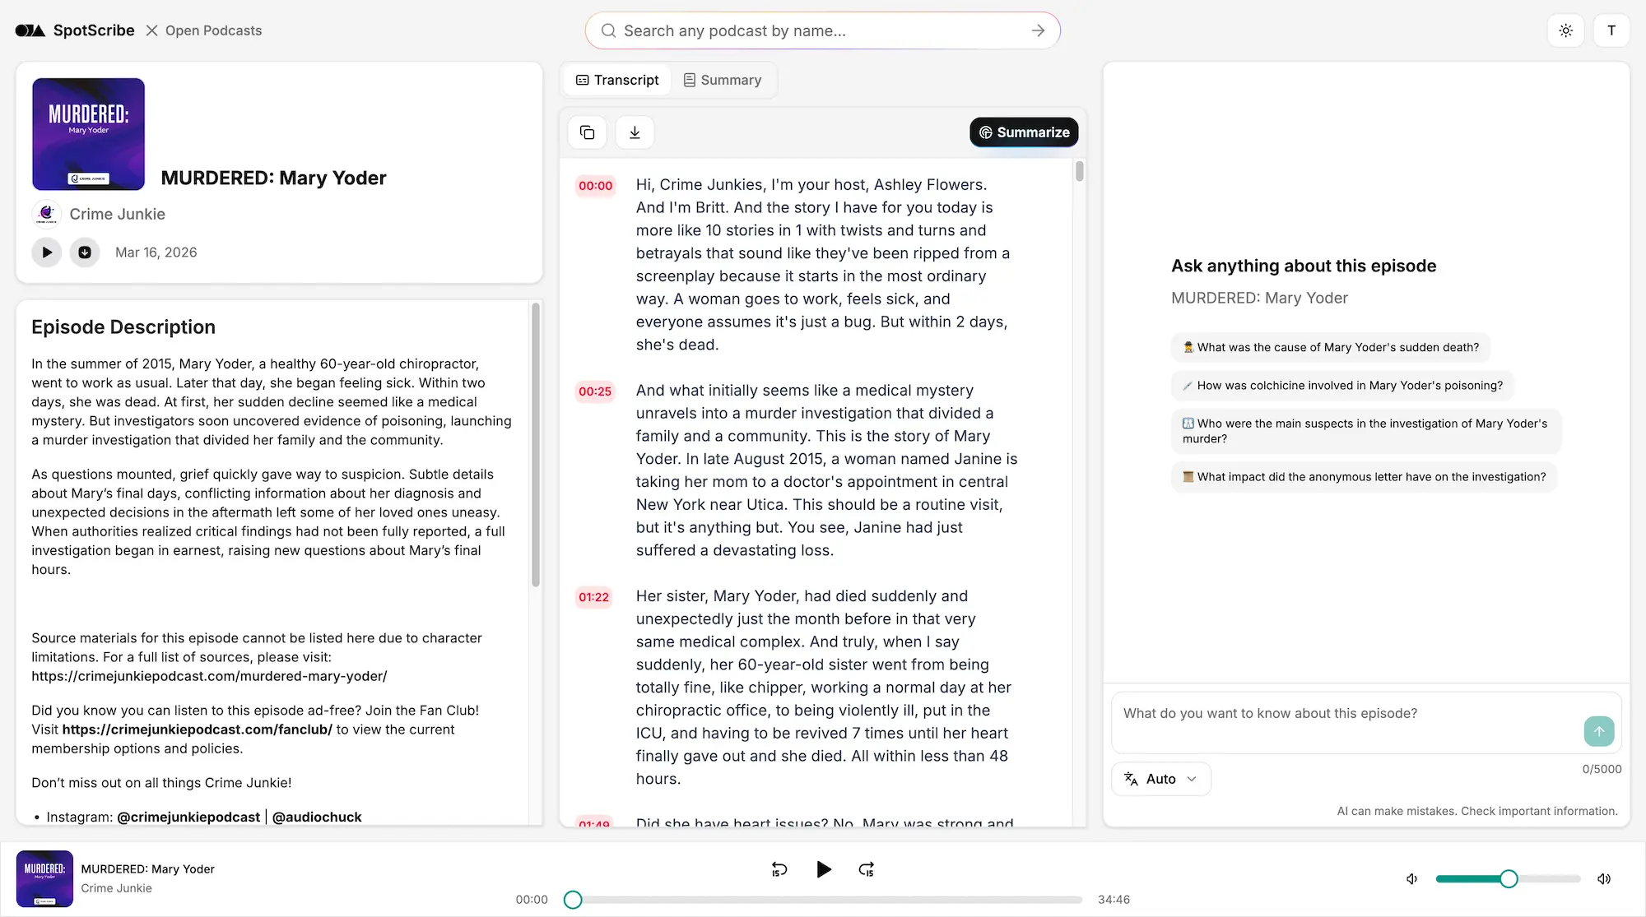Rewind 15 seconds in the player

click(x=779, y=869)
